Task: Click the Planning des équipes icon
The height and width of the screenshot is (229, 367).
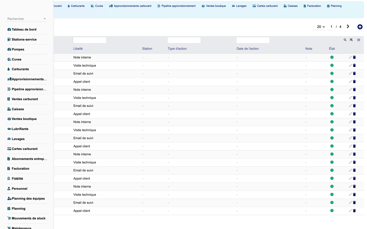Action: (x=9, y=199)
